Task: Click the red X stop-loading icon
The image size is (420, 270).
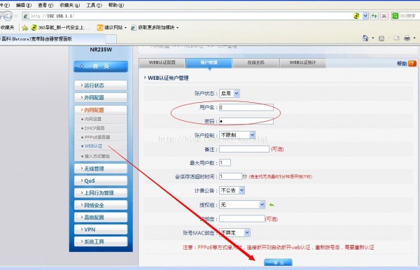Action: coord(384,16)
